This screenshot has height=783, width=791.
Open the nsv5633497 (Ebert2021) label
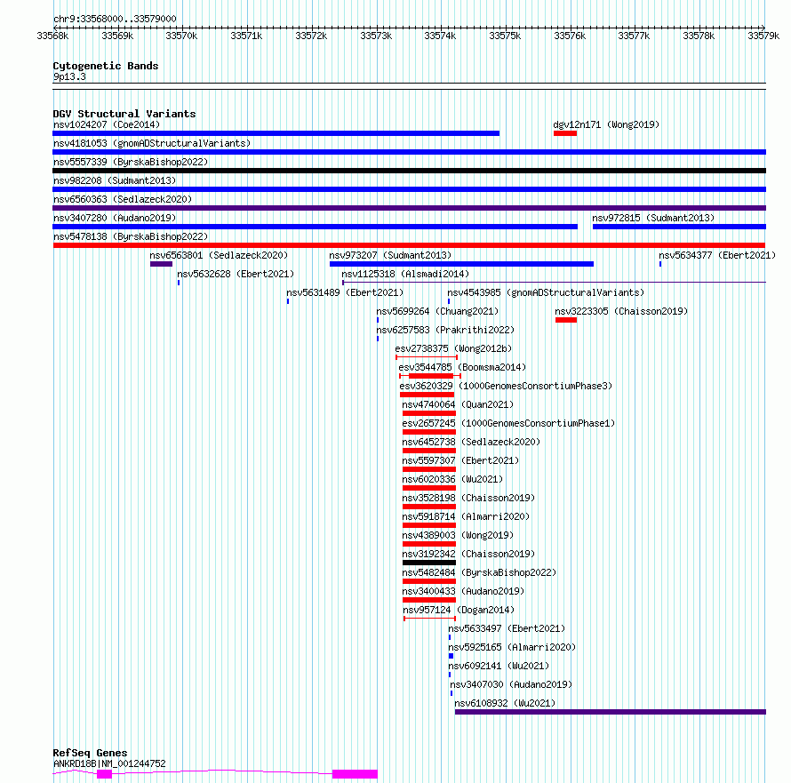507,628
